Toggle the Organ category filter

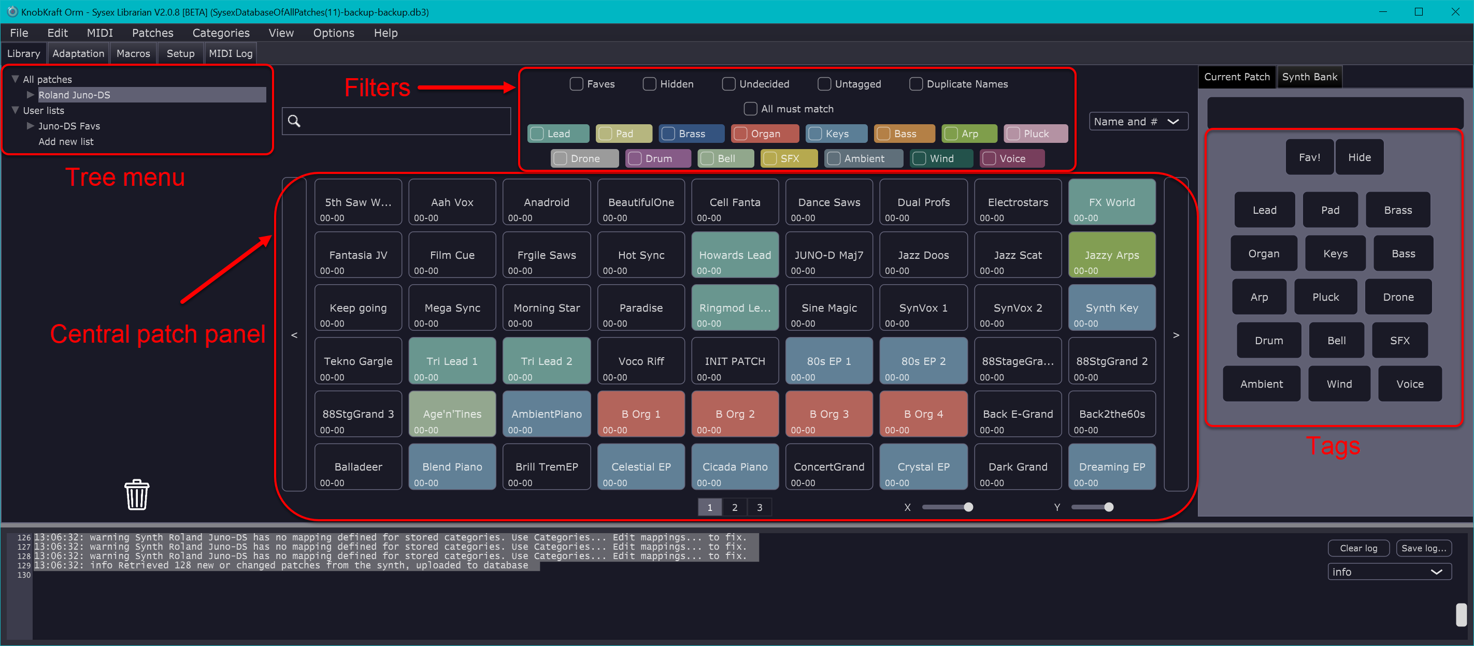pos(740,134)
